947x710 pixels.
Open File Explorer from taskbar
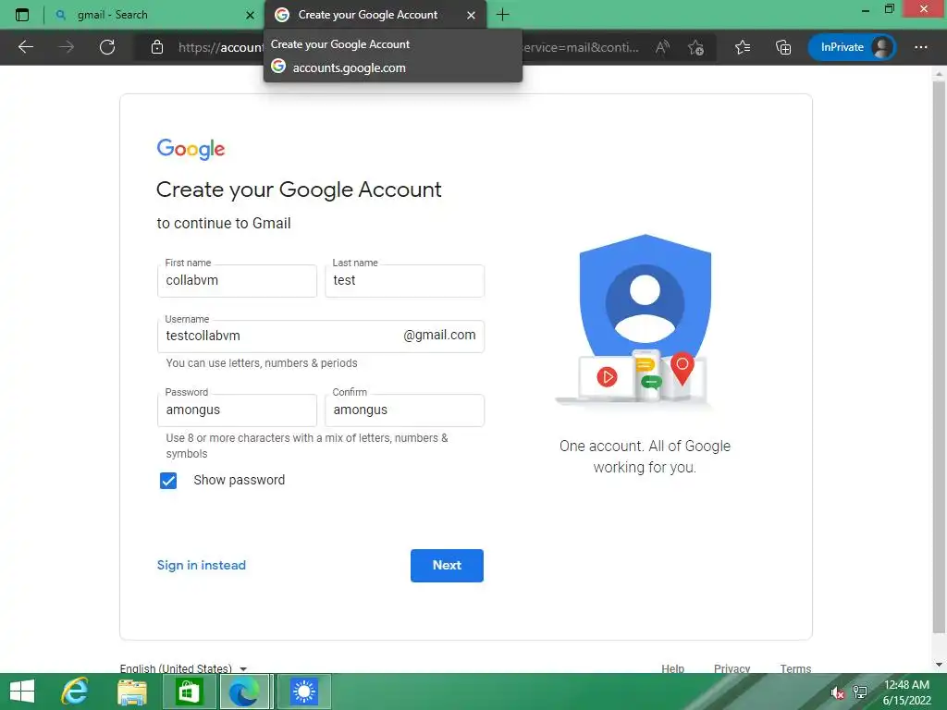point(131,692)
